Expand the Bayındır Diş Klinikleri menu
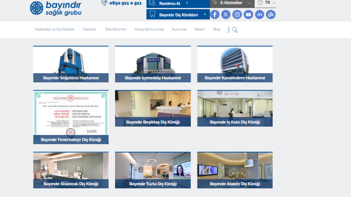The image size is (351, 197). click(178, 15)
